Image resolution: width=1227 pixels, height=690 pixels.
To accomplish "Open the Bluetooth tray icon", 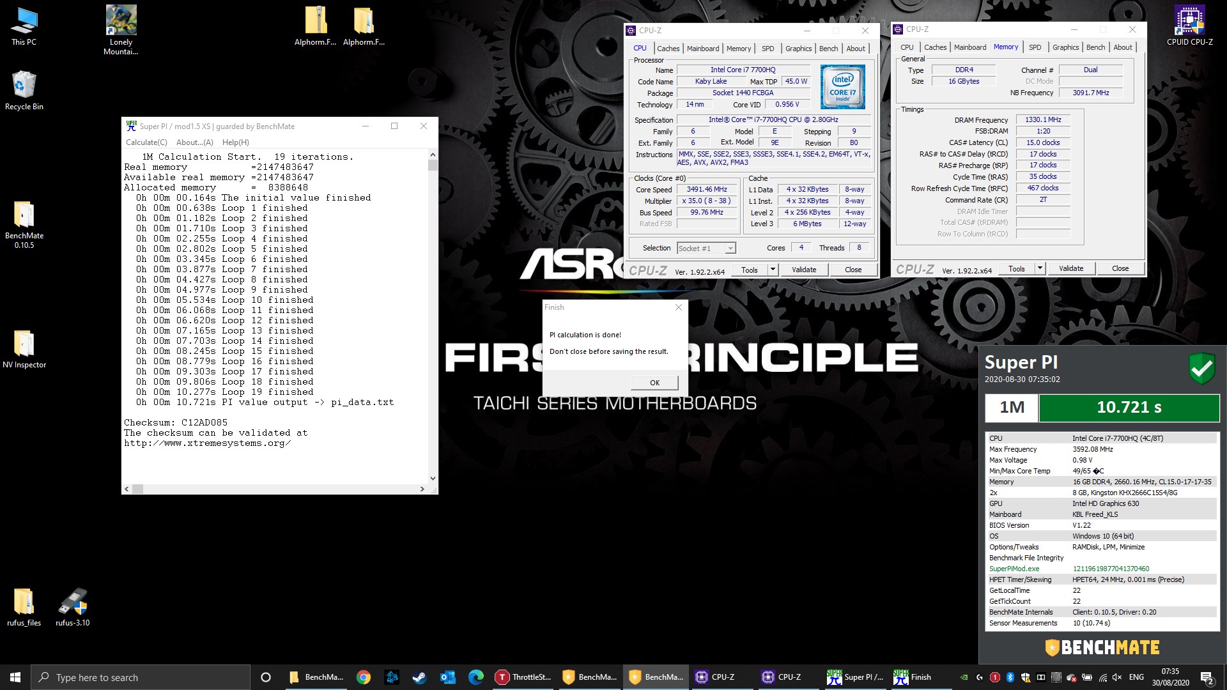I will pos(1010,677).
